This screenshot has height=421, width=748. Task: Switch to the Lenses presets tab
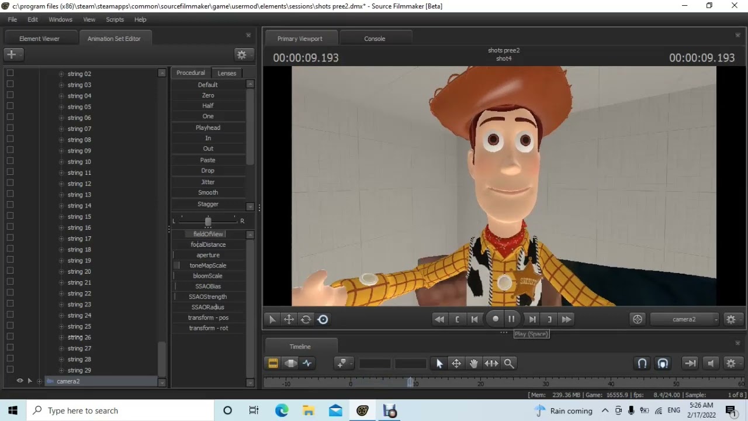click(x=227, y=73)
